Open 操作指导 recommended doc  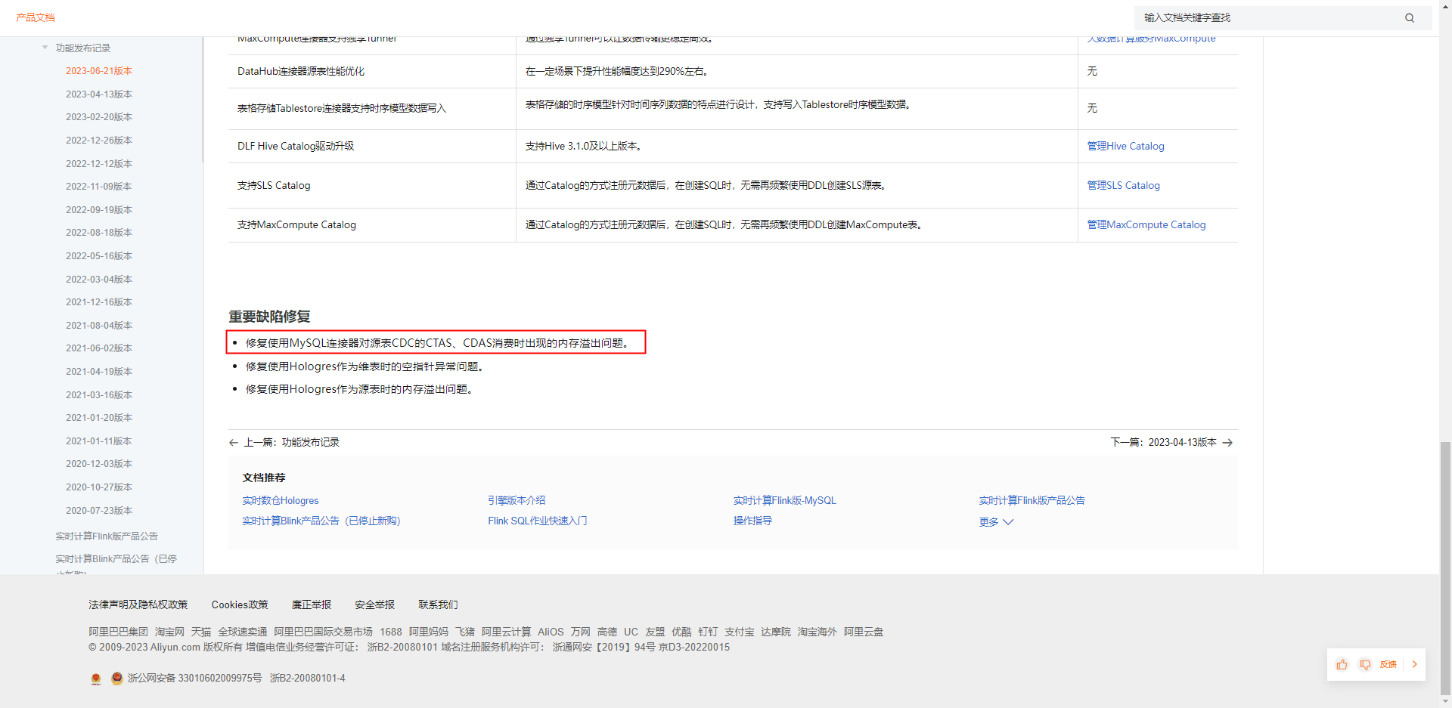(752, 521)
